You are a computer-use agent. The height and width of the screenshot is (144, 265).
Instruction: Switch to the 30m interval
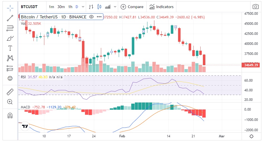(x=61, y=7)
